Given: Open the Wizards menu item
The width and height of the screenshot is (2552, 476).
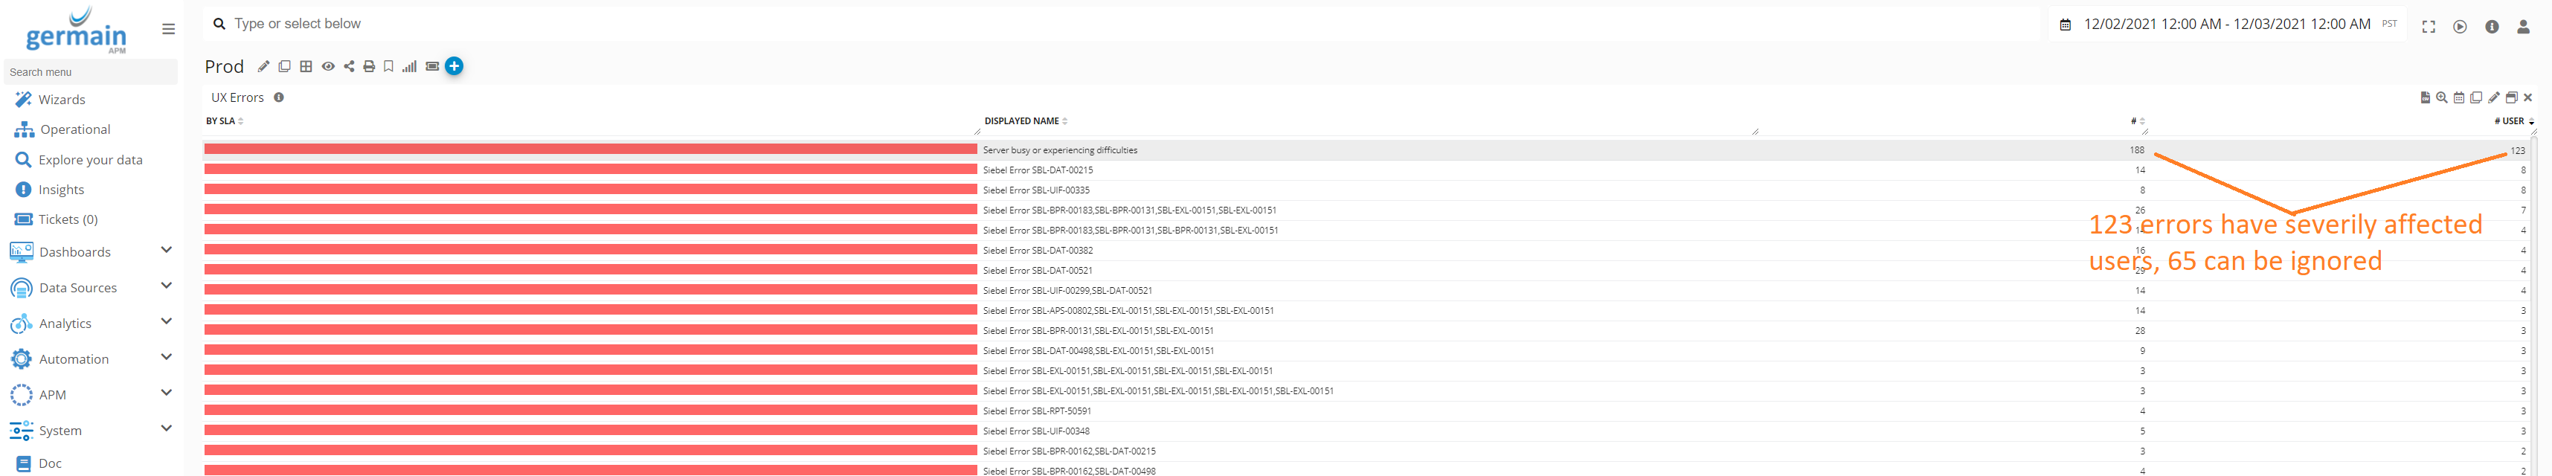Looking at the screenshot, I should 62,100.
